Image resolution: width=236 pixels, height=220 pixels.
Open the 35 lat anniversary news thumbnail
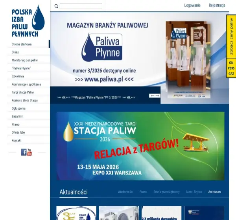click(76, 213)
